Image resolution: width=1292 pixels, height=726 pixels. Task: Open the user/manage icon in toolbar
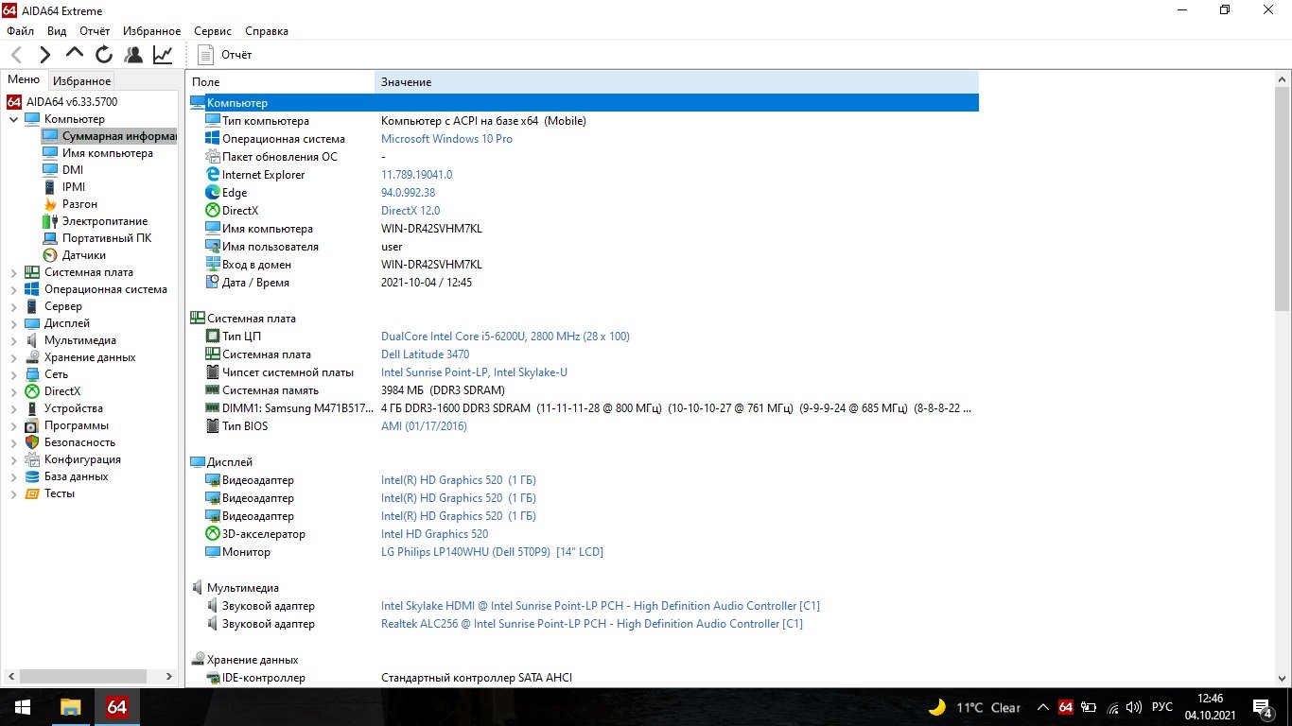point(133,55)
